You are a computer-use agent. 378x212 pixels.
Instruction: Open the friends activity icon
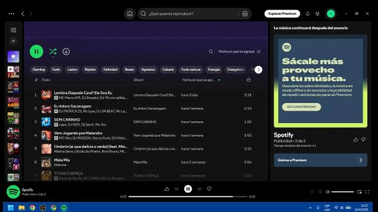[x=317, y=14]
